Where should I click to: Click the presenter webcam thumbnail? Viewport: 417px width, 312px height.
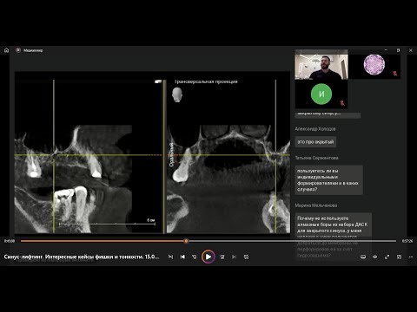[321, 64]
